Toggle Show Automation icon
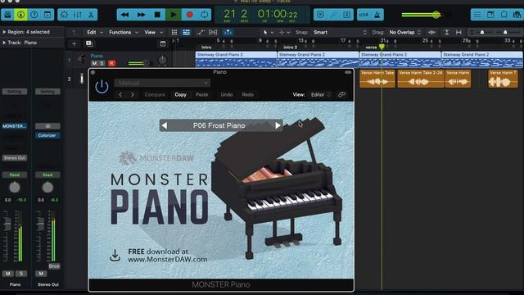The width and height of the screenshot is (524, 295). pyautogui.click(x=201, y=33)
